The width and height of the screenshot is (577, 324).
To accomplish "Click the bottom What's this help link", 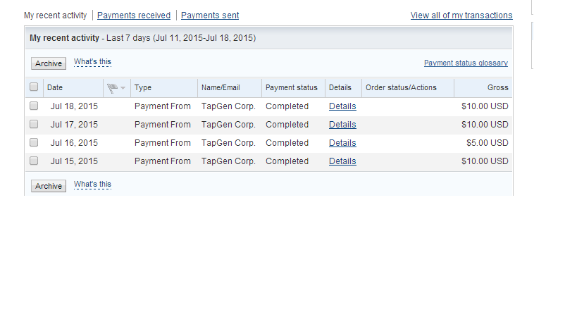I will coord(92,185).
